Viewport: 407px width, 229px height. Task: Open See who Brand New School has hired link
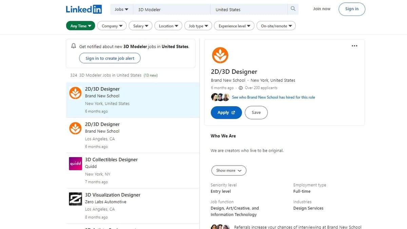click(x=273, y=97)
